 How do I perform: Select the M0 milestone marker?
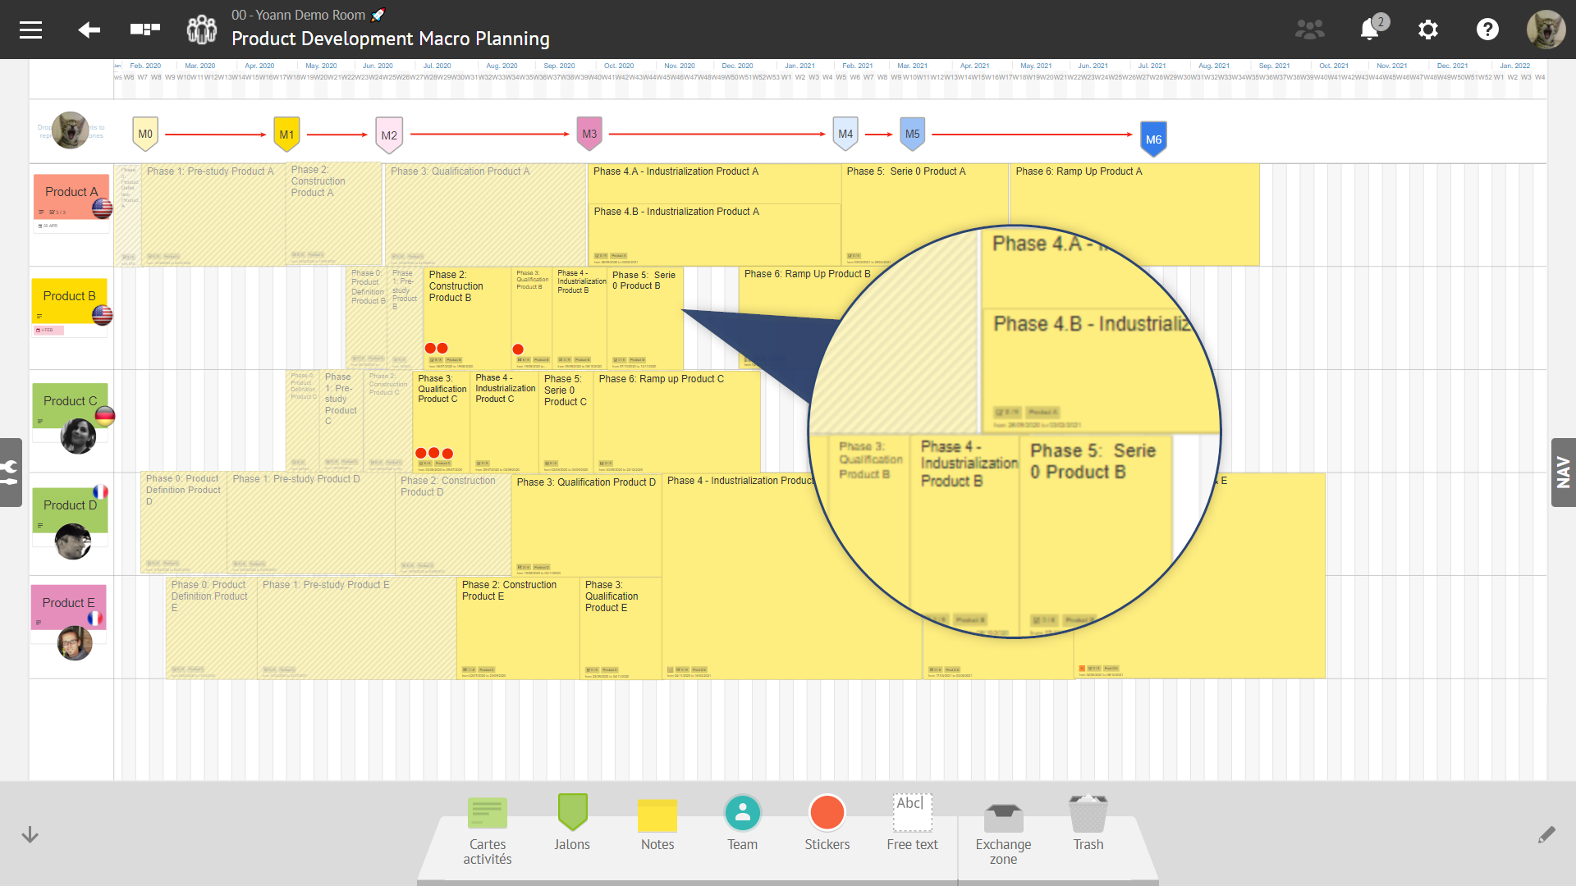click(145, 134)
